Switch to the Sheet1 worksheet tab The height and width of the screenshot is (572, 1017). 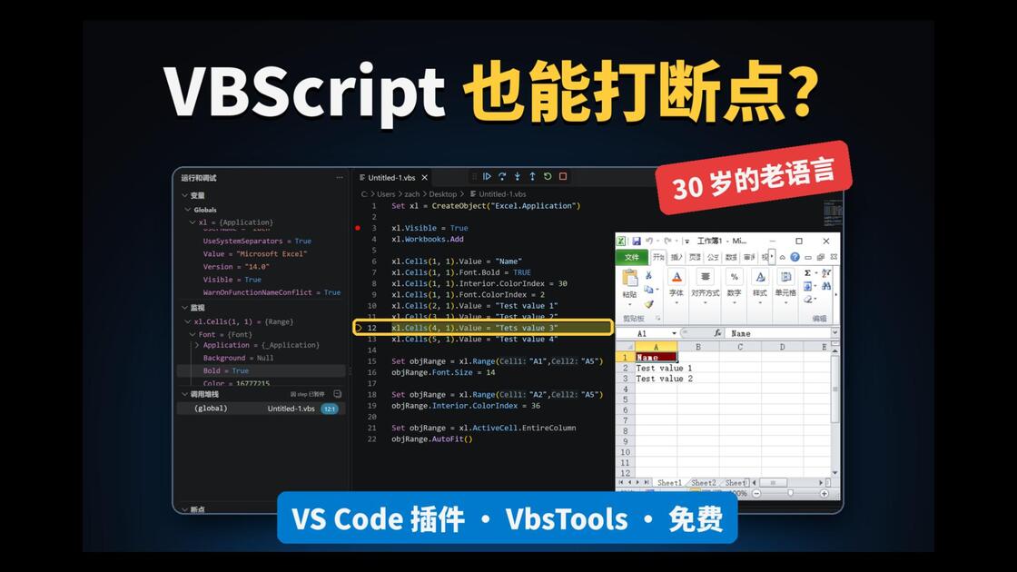(669, 483)
